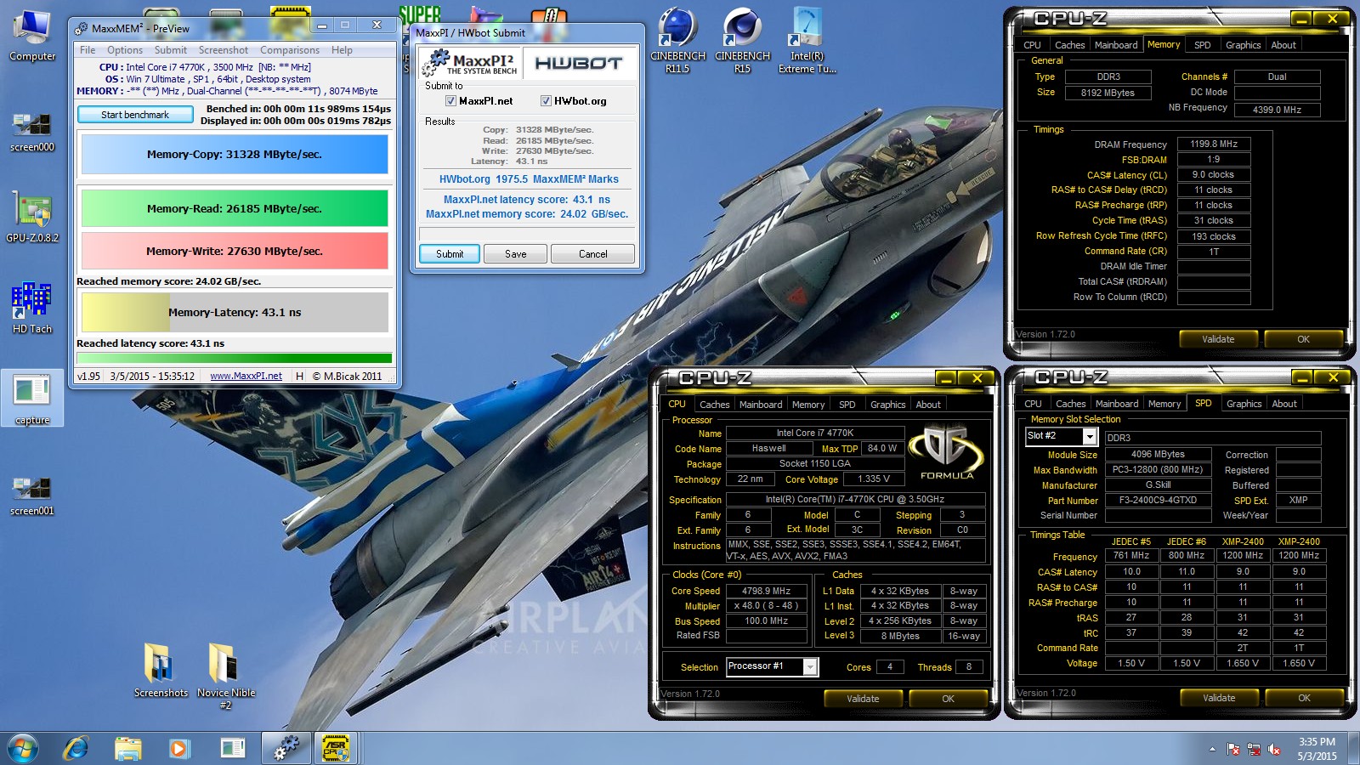Open the Windows Start orb
The image size is (1360, 765).
23,748
